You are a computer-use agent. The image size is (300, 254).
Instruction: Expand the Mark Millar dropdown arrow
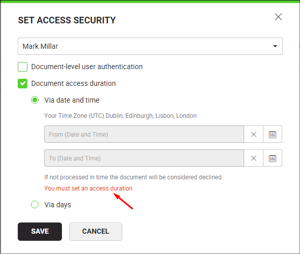pyautogui.click(x=275, y=46)
